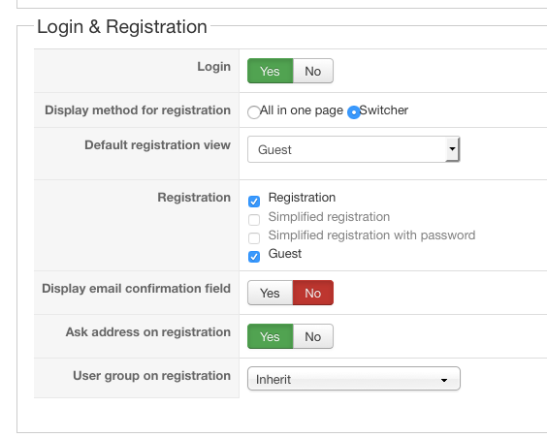Check Simplified registration checkbox
The width and height of the screenshot is (547, 438).
coord(254,220)
